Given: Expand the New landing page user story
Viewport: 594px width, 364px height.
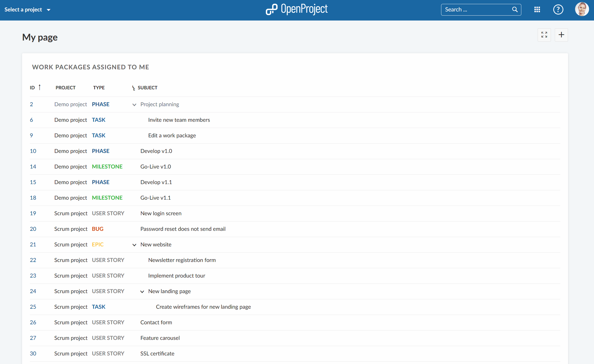Looking at the screenshot, I should tap(142, 292).
